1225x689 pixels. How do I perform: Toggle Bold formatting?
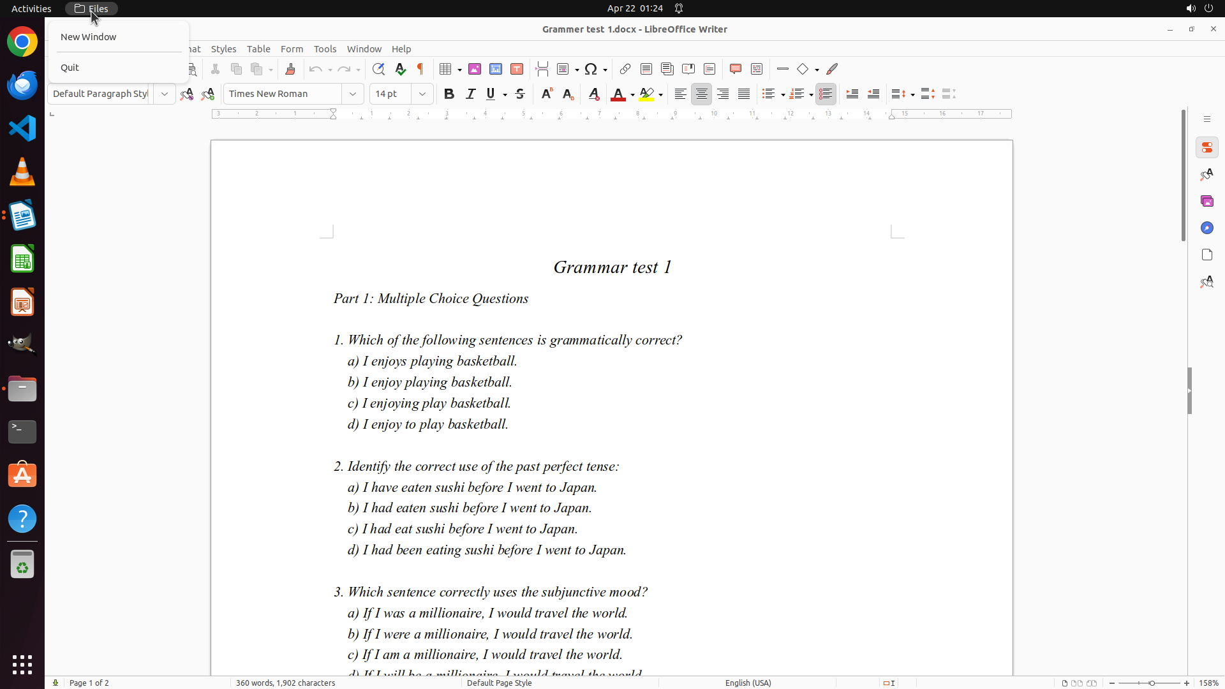click(449, 94)
